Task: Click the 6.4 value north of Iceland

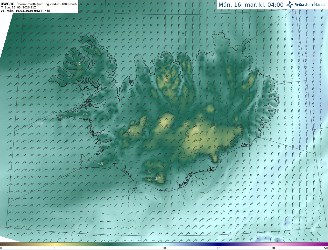Action: click(192, 26)
